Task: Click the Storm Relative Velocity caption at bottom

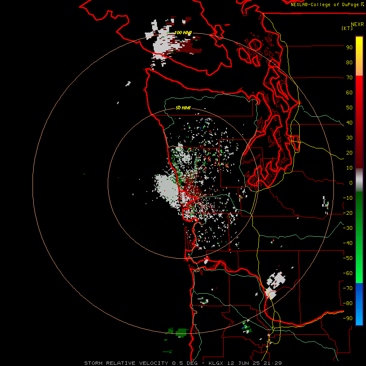Action: coord(183,363)
